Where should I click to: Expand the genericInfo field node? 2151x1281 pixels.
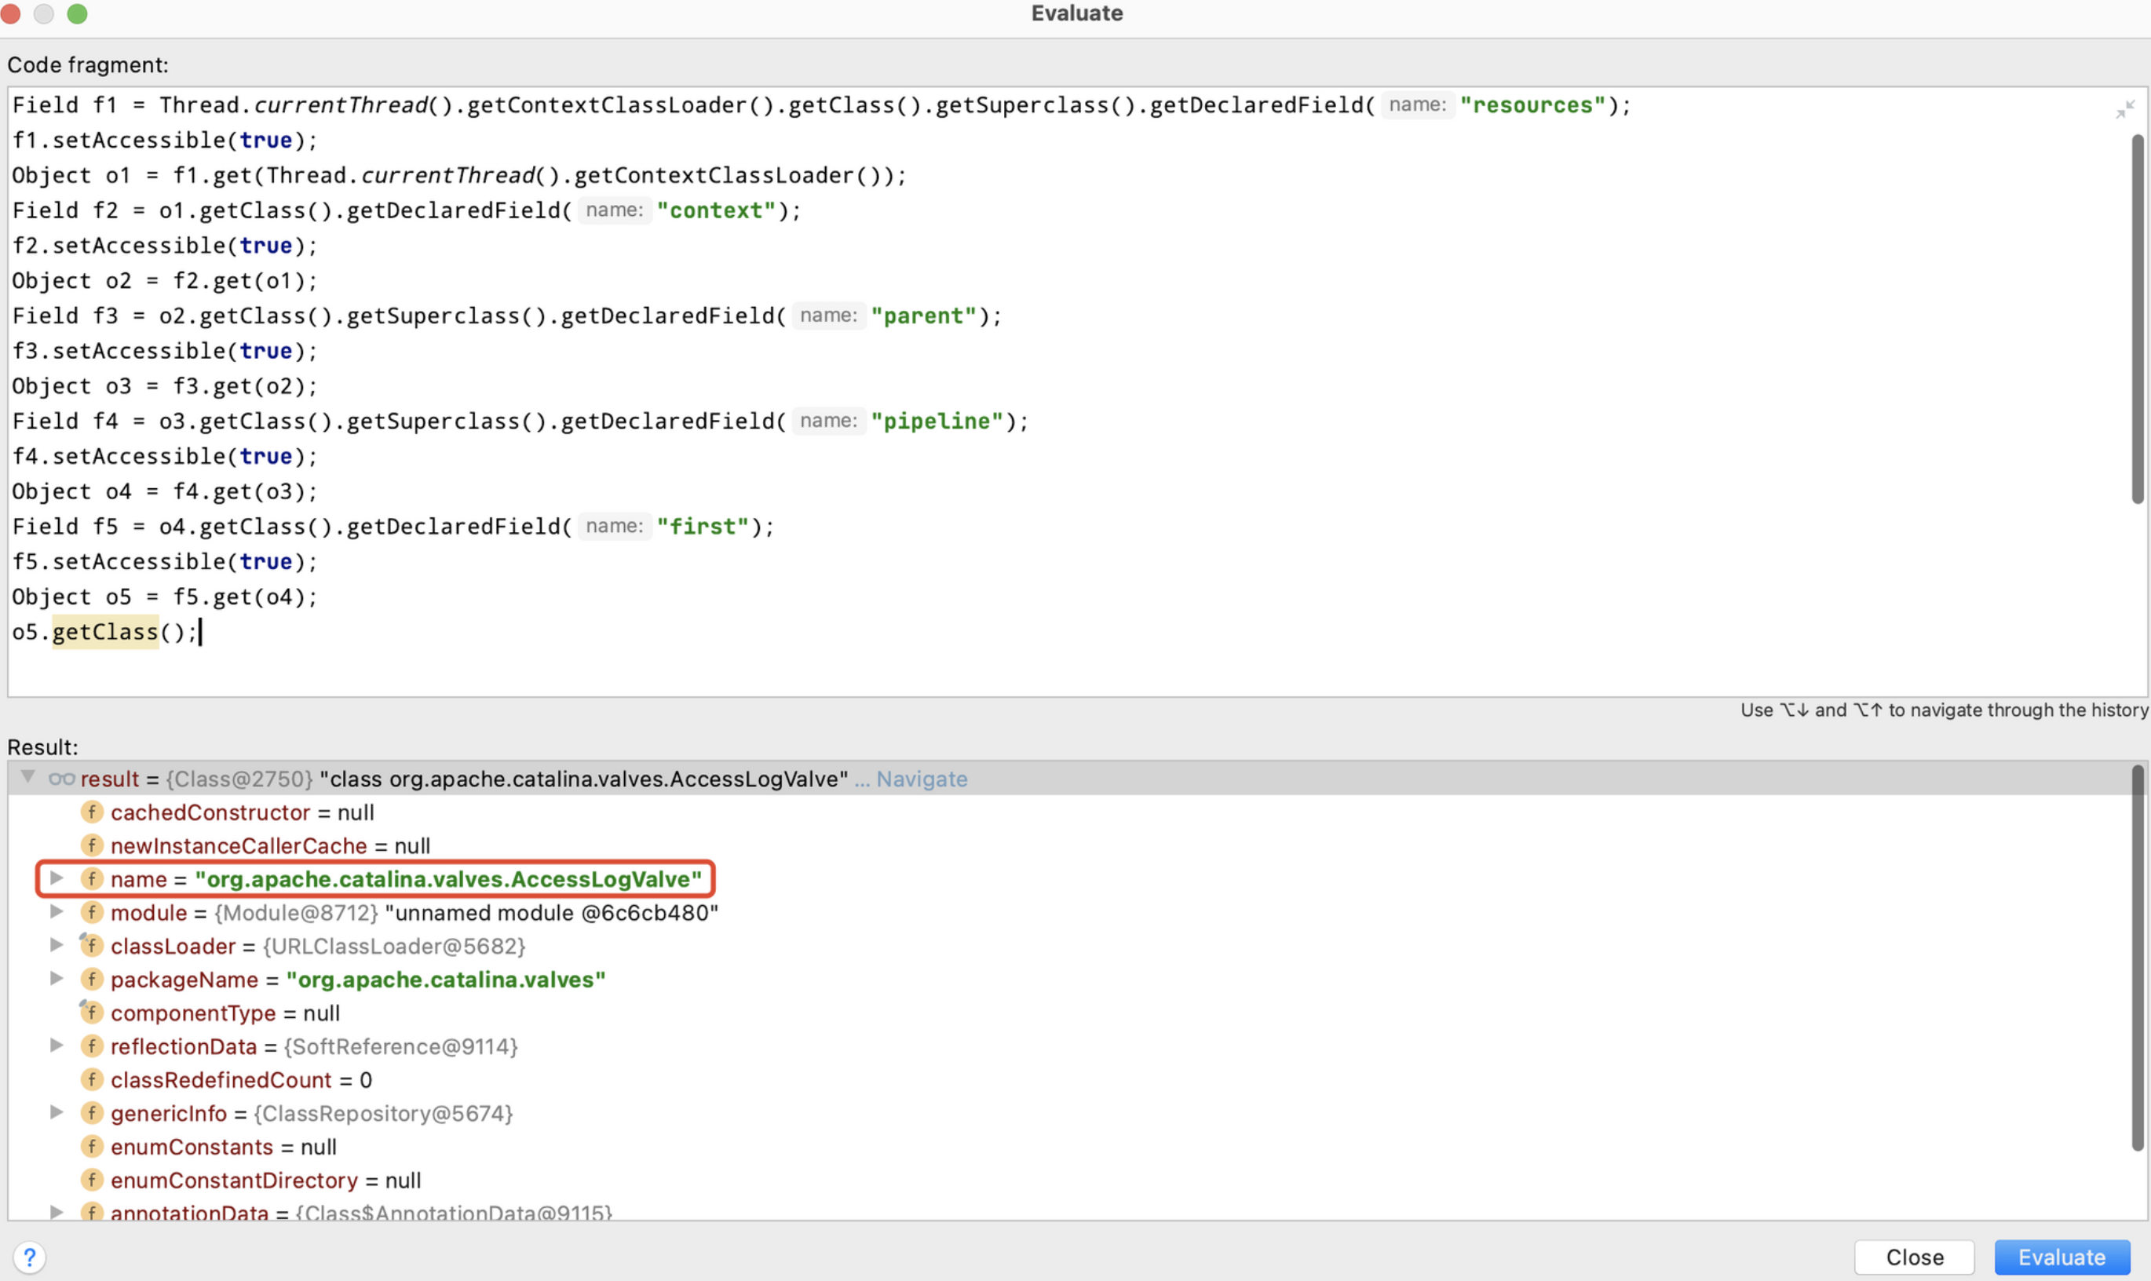(56, 1111)
